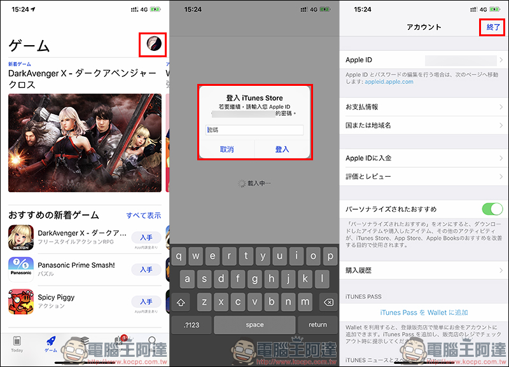Switch to the Today tab
The image size is (509, 367).
(x=17, y=344)
